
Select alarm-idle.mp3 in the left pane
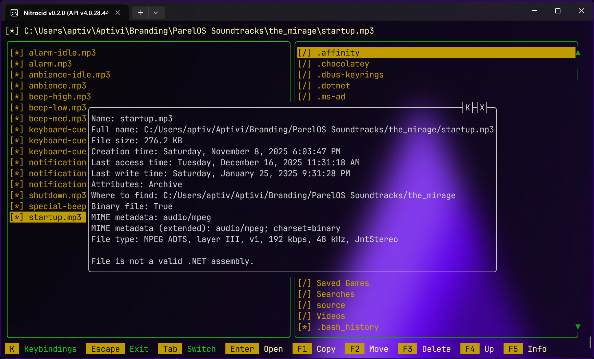pyautogui.click(x=62, y=53)
